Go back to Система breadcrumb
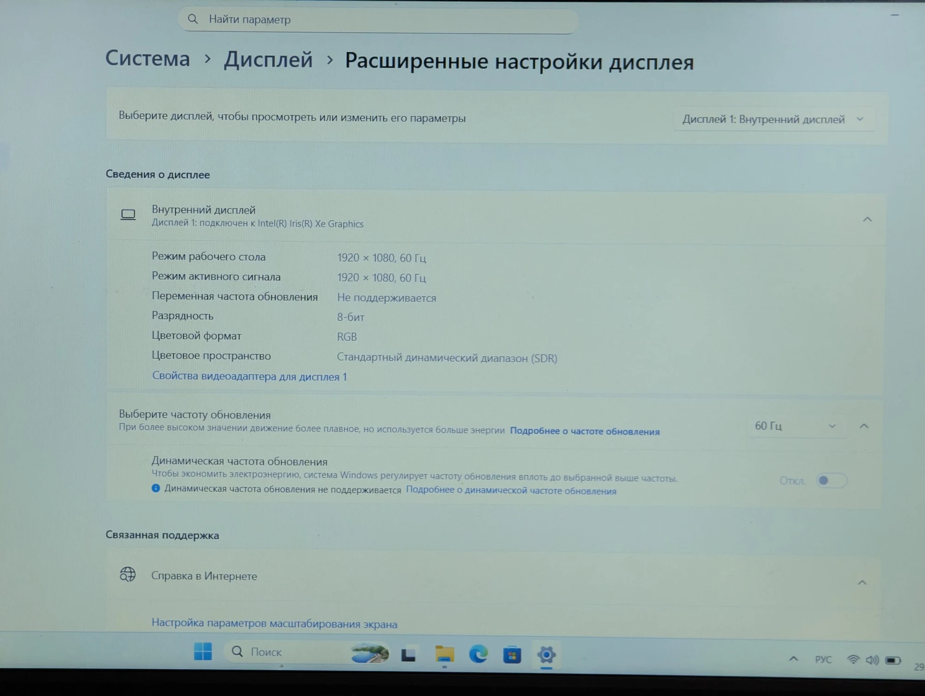Screen dimensions: 925x696 point(148,59)
